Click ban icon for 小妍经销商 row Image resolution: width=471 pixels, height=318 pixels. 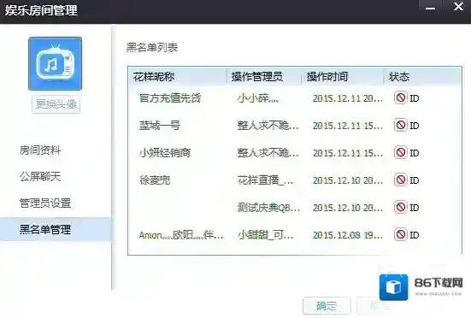pyautogui.click(x=400, y=152)
